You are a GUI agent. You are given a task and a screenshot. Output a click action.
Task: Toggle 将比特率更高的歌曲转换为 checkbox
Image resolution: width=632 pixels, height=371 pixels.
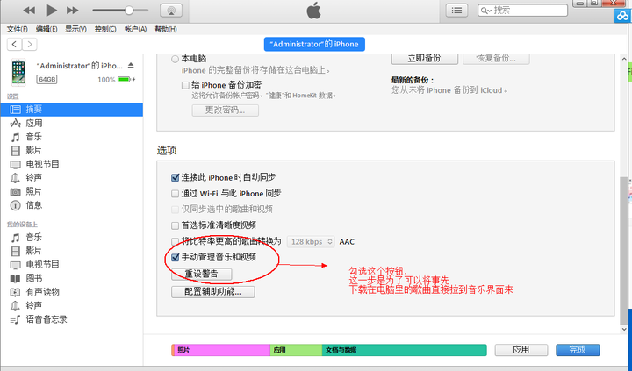click(x=175, y=242)
